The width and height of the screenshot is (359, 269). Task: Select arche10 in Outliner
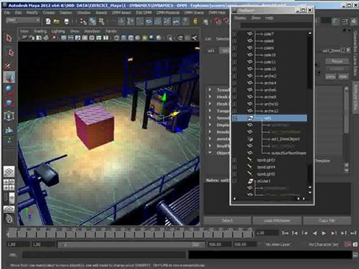pos(271,104)
